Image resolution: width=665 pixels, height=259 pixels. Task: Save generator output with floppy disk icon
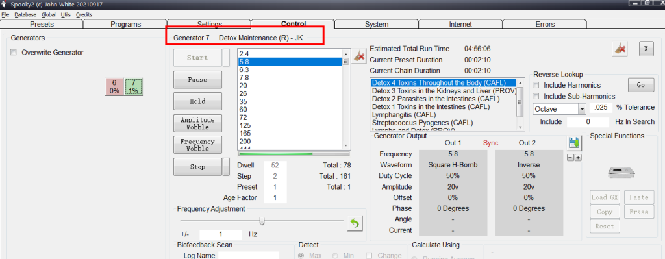[x=574, y=143]
